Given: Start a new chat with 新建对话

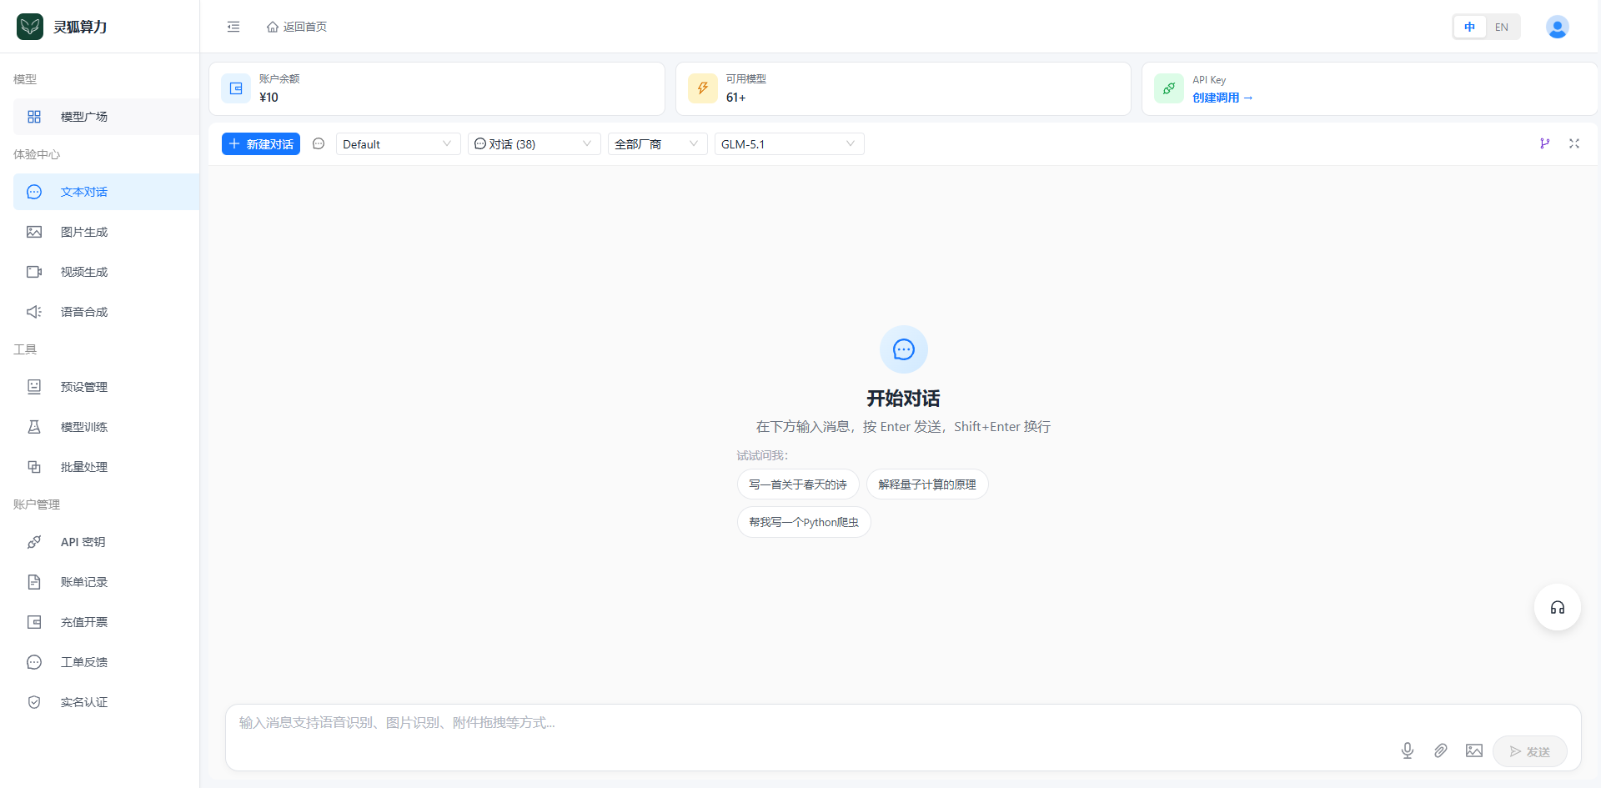Looking at the screenshot, I should pos(261,144).
